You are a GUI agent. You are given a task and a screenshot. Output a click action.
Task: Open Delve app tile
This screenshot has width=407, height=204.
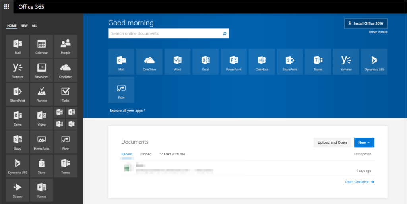click(x=17, y=118)
